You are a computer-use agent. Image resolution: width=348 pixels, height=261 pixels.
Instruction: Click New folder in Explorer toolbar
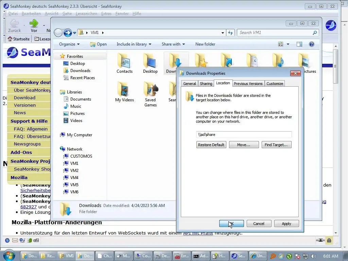point(205,44)
